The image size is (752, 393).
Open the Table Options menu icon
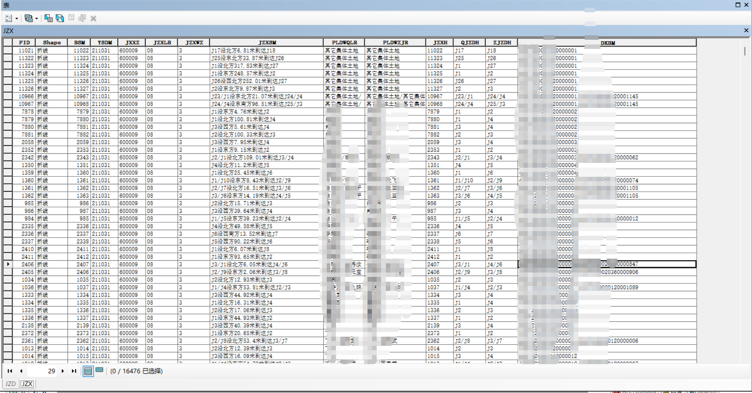pyautogui.click(x=9, y=18)
